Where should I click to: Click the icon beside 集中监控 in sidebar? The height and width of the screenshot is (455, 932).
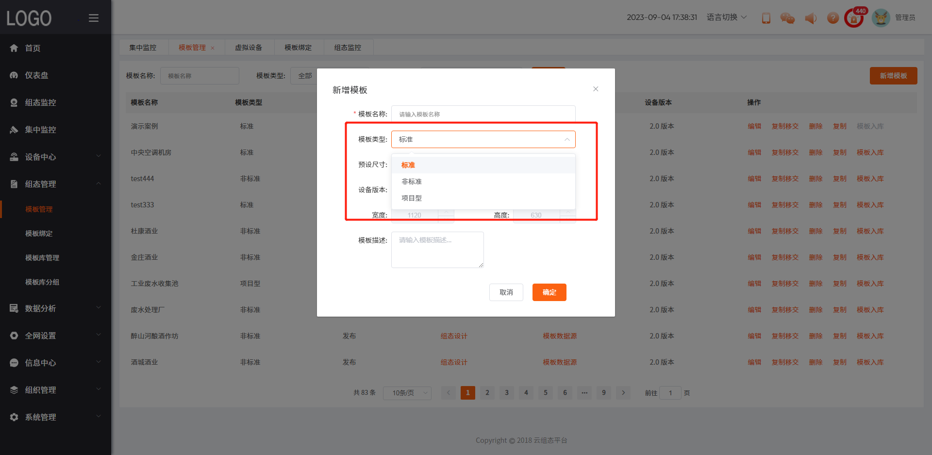click(14, 130)
